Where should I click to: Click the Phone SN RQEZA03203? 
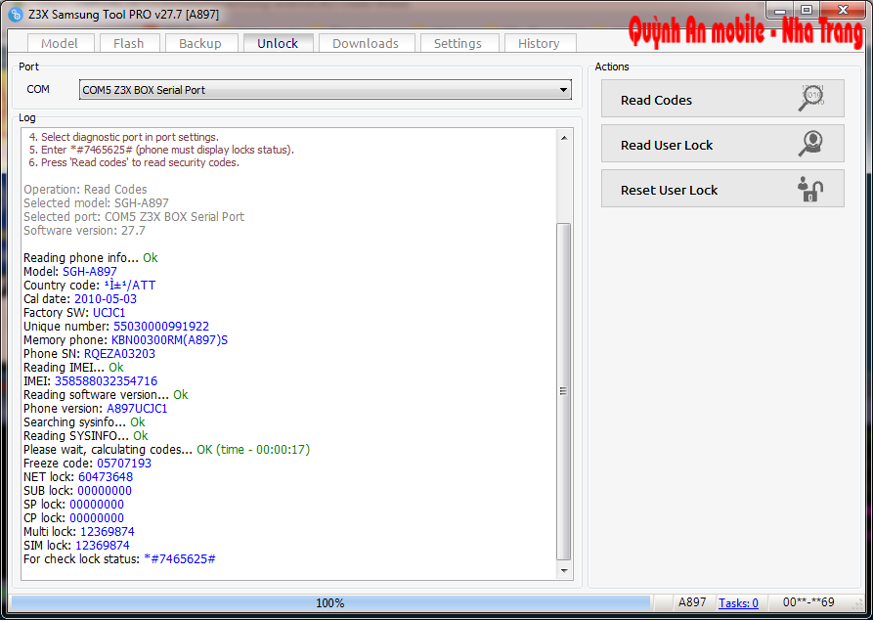point(119,354)
